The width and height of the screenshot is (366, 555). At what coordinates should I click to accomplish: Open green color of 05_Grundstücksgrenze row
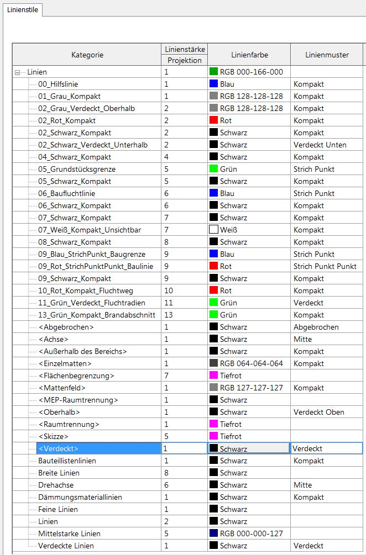(214, 170)
